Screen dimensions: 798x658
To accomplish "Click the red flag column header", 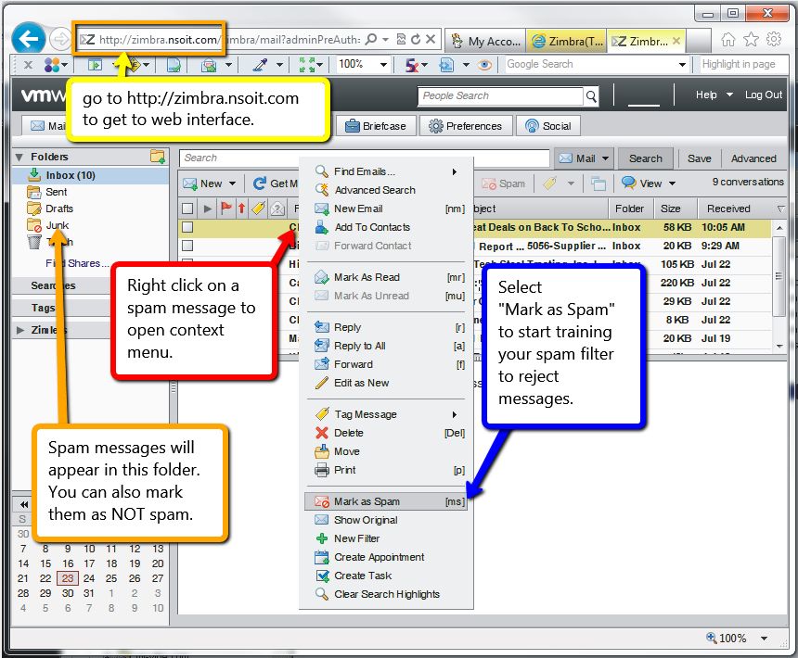I will (x=225, y=208).
